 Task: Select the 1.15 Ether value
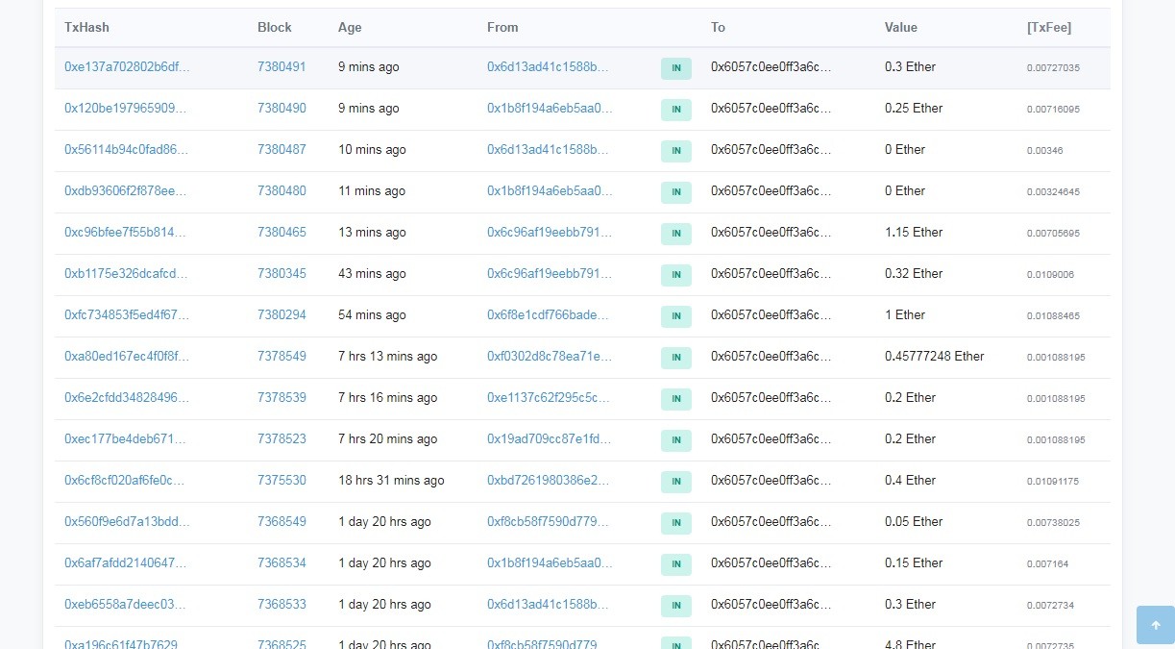914,233
